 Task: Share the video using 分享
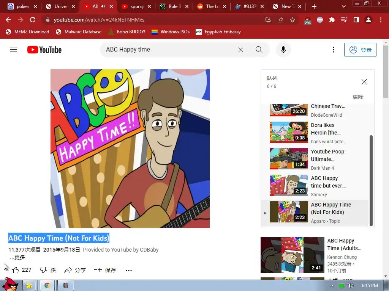click(x=75, y=270)
